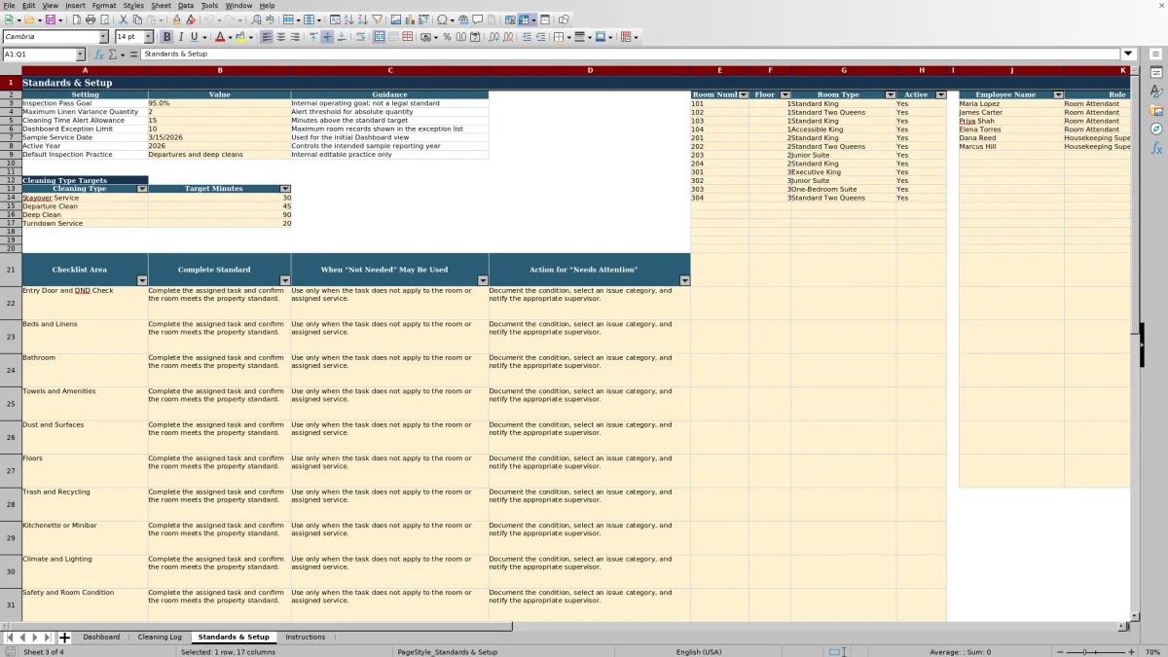The width and height of the screenshot is (1168, 657).
Task: Click the Print icon in toolbar
Action: click(x=91, y=19)
